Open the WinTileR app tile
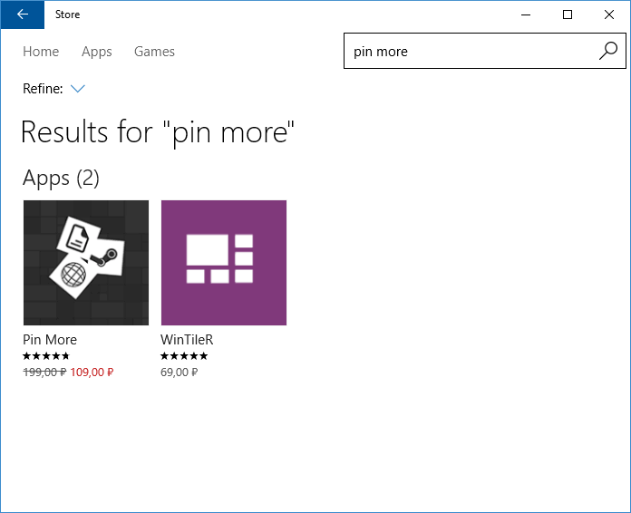Screen dimensions: 631x513 tap(224, 263)
